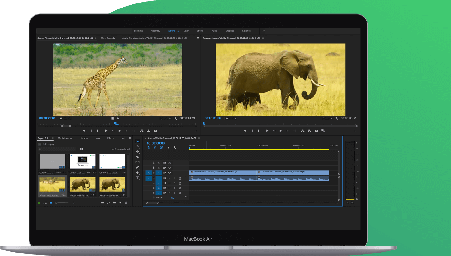Switch Project panel to list view
The image size is (451, 256).
coord(45,203)
